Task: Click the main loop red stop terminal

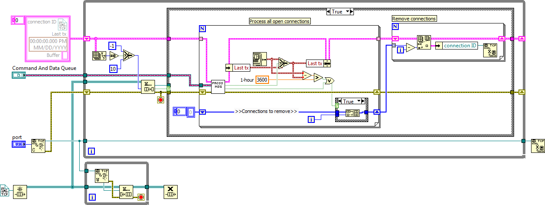Action: [161, 99]
